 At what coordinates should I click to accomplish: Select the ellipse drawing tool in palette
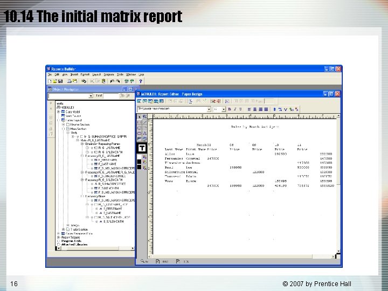point(140,128)
